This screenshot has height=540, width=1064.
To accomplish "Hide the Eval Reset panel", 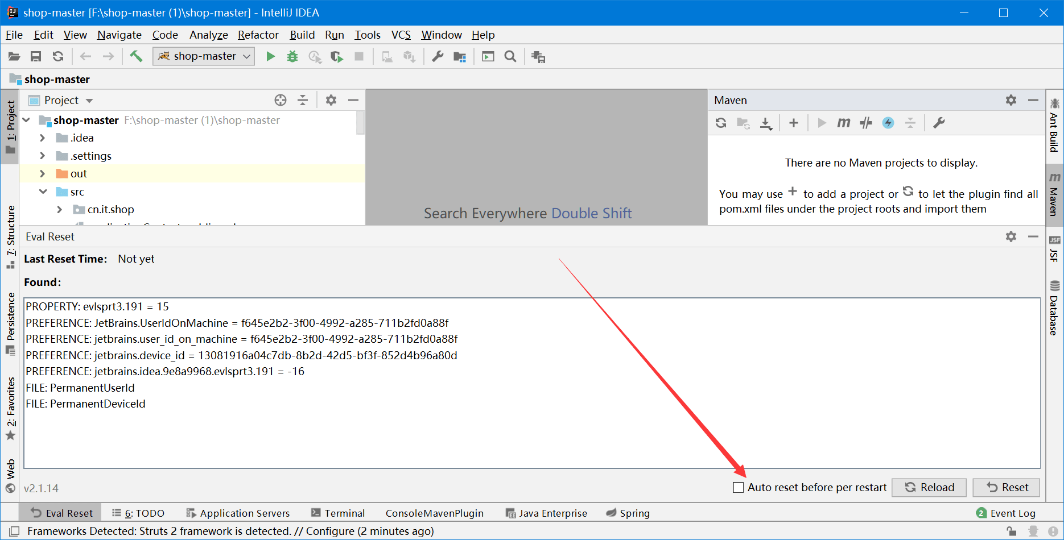I will (1033, 236).
